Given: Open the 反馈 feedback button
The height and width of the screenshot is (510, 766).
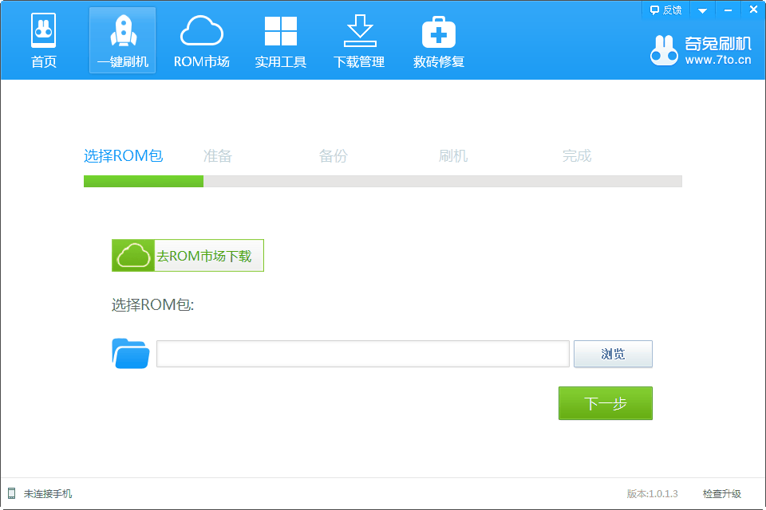Looking at the screenshot, I should (x=666, y=10).
